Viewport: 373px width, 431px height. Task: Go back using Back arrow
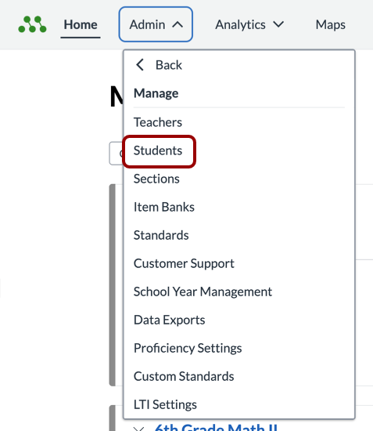pyautogui.click(x=159, y=65)
